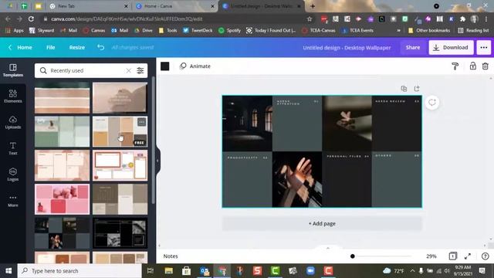Open the Resize menu
Image resolution: width=494 pixels, height=278 pixels.
click(x=77, y=47)
